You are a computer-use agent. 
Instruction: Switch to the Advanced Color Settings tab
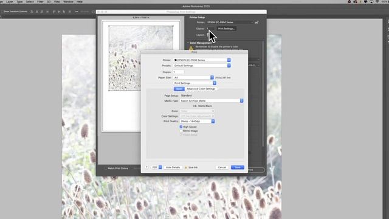click(201, 89)
